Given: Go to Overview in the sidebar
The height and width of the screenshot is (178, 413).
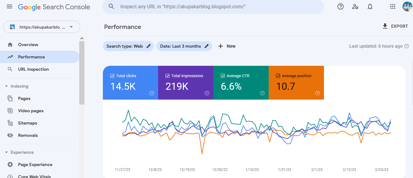Looking at the screenshot, I should [x=28, y=45].
